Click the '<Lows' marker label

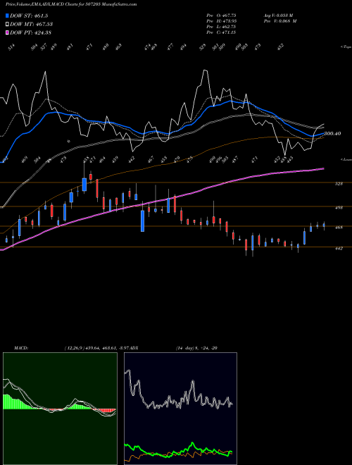click(346, 159)
